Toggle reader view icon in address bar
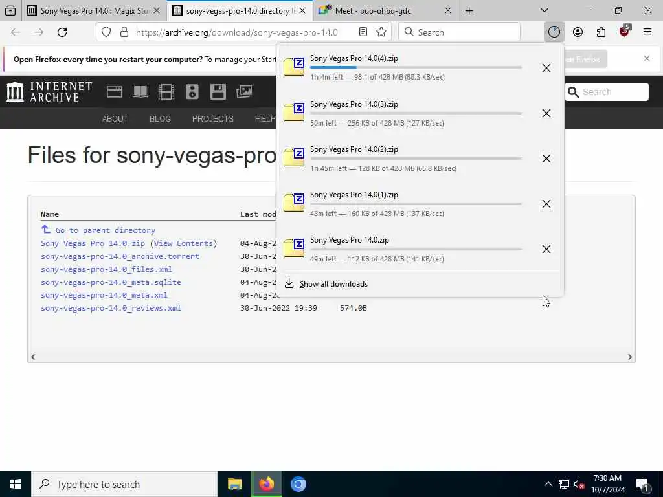The height and width of the screenshot is (497, 663). pyautogui.click(x=363, y=32)
